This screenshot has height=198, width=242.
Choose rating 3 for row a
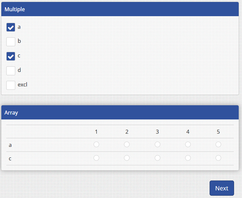click(x=157, y=145)
